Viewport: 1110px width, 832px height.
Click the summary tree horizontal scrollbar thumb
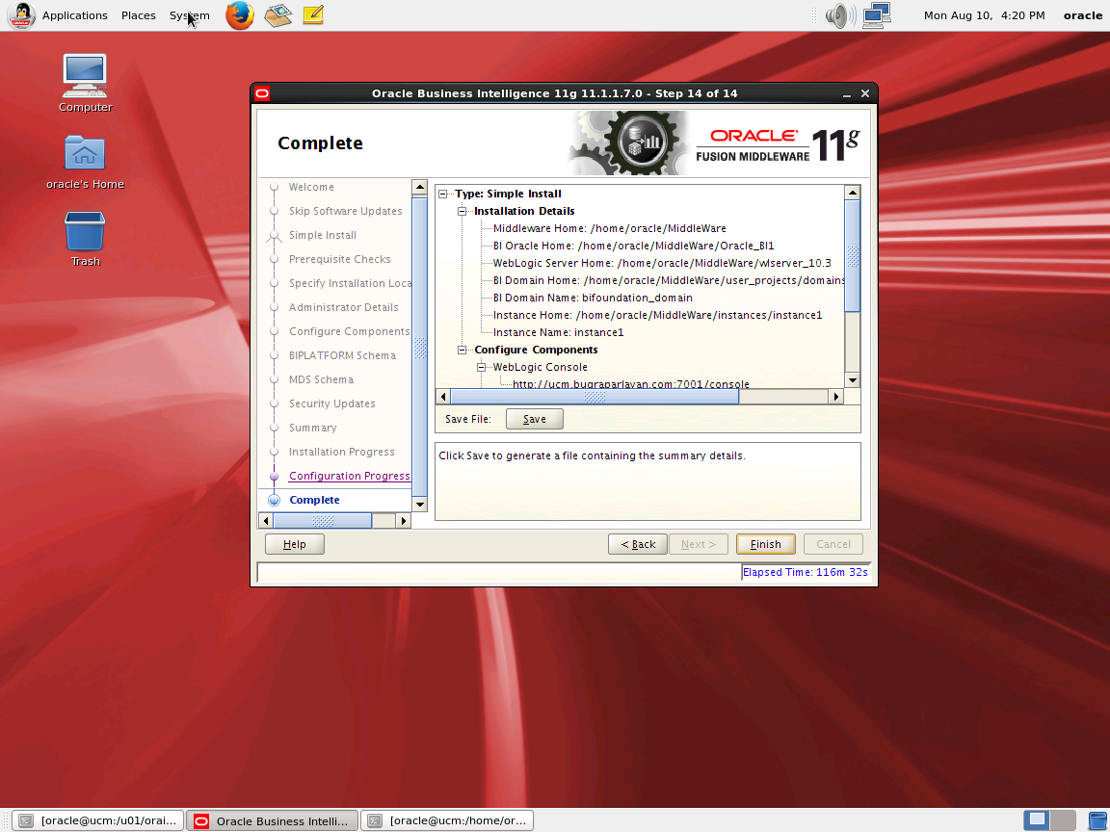595,397
